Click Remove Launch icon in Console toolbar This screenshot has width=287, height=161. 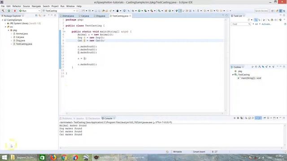point(238,118)
